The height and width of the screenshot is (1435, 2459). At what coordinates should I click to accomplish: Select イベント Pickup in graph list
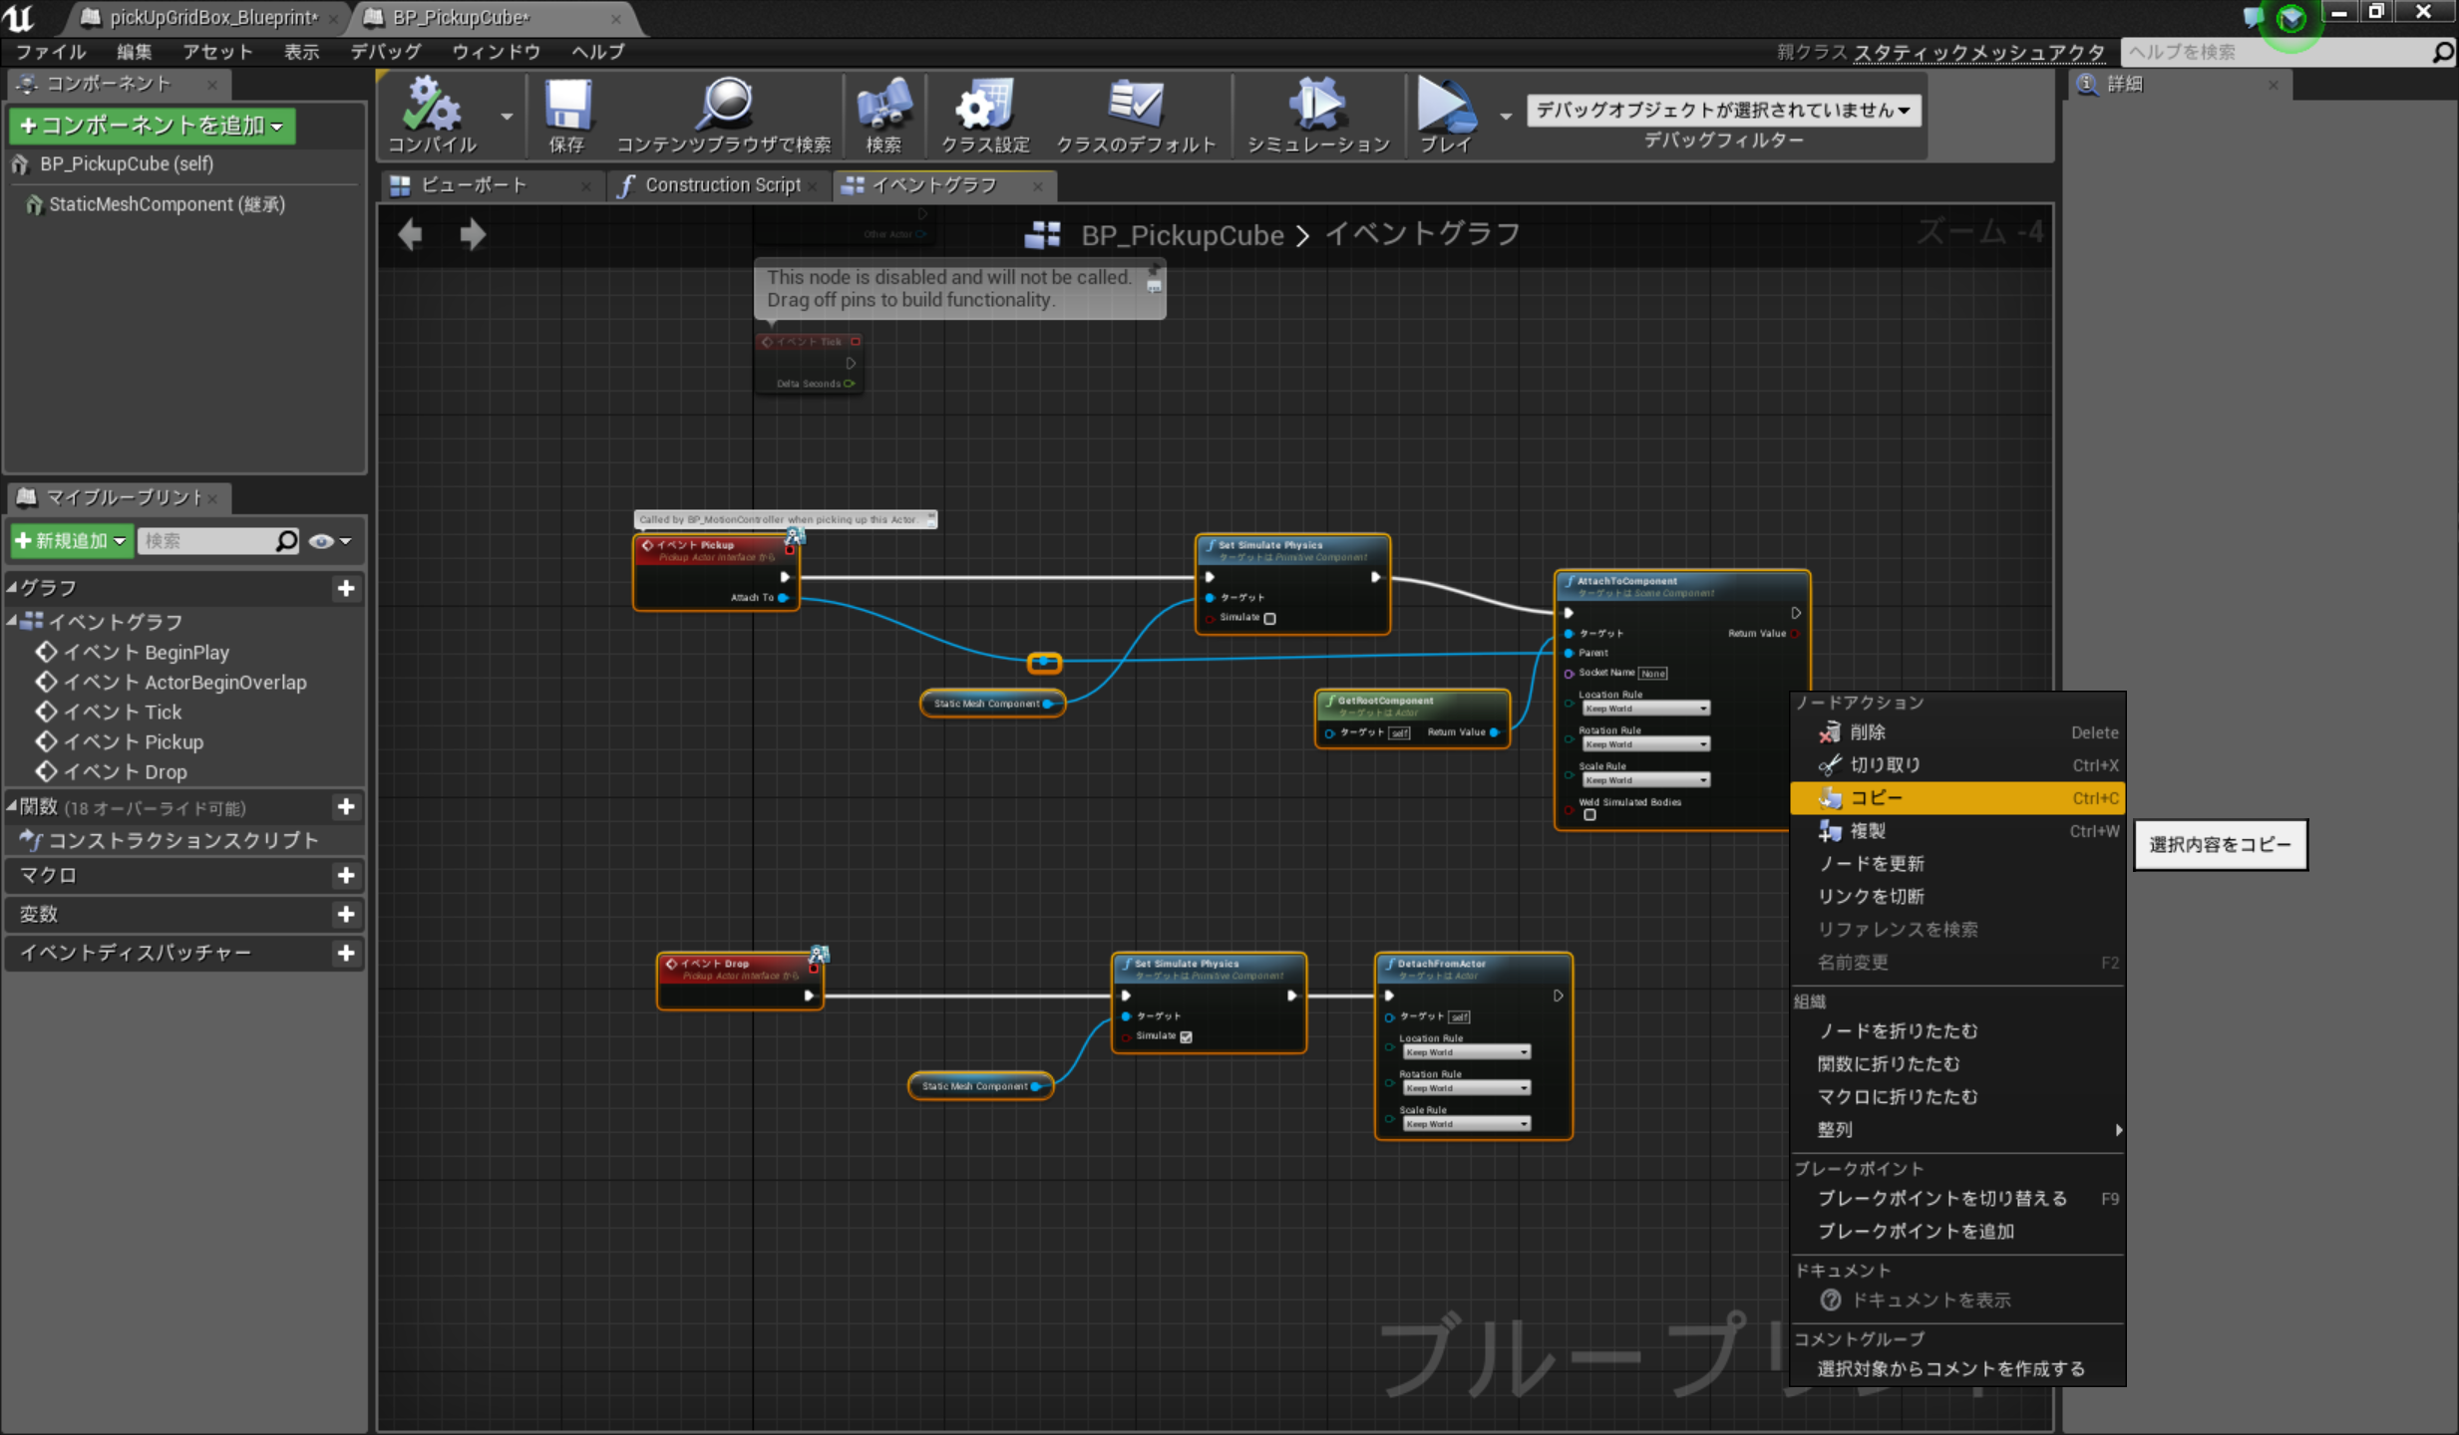tap(133, 742)
